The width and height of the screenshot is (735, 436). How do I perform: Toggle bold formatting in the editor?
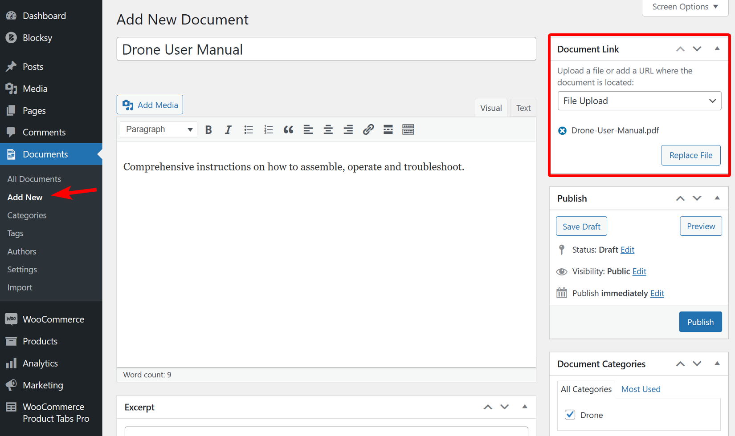(x=208, y=129)
